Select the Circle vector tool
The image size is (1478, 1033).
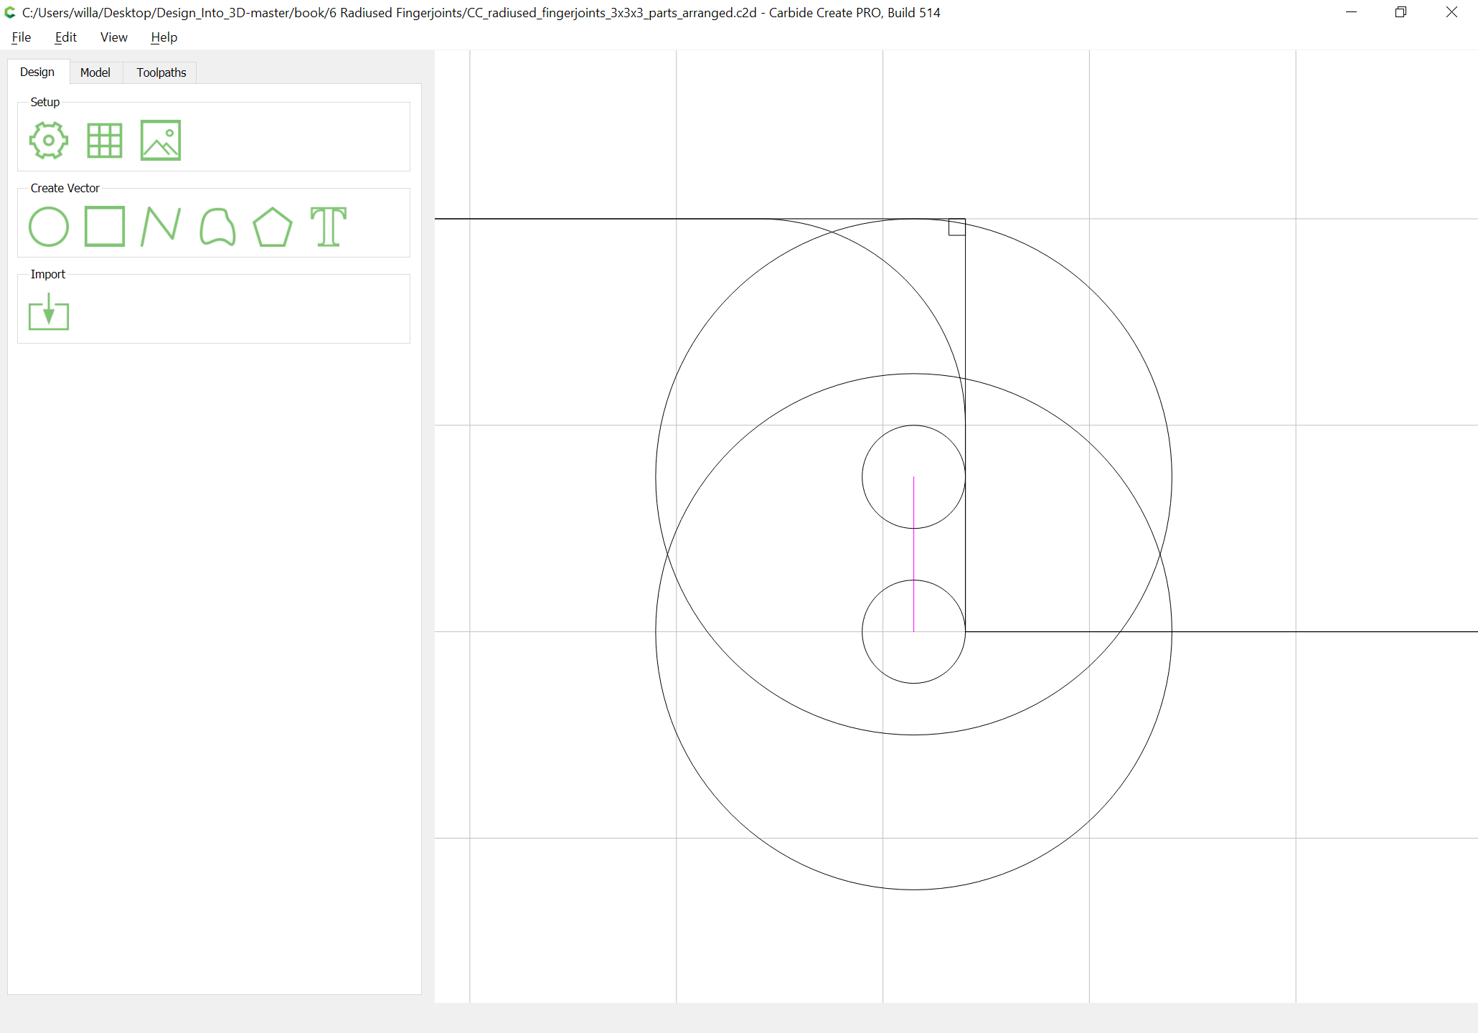tap(49, 227)
